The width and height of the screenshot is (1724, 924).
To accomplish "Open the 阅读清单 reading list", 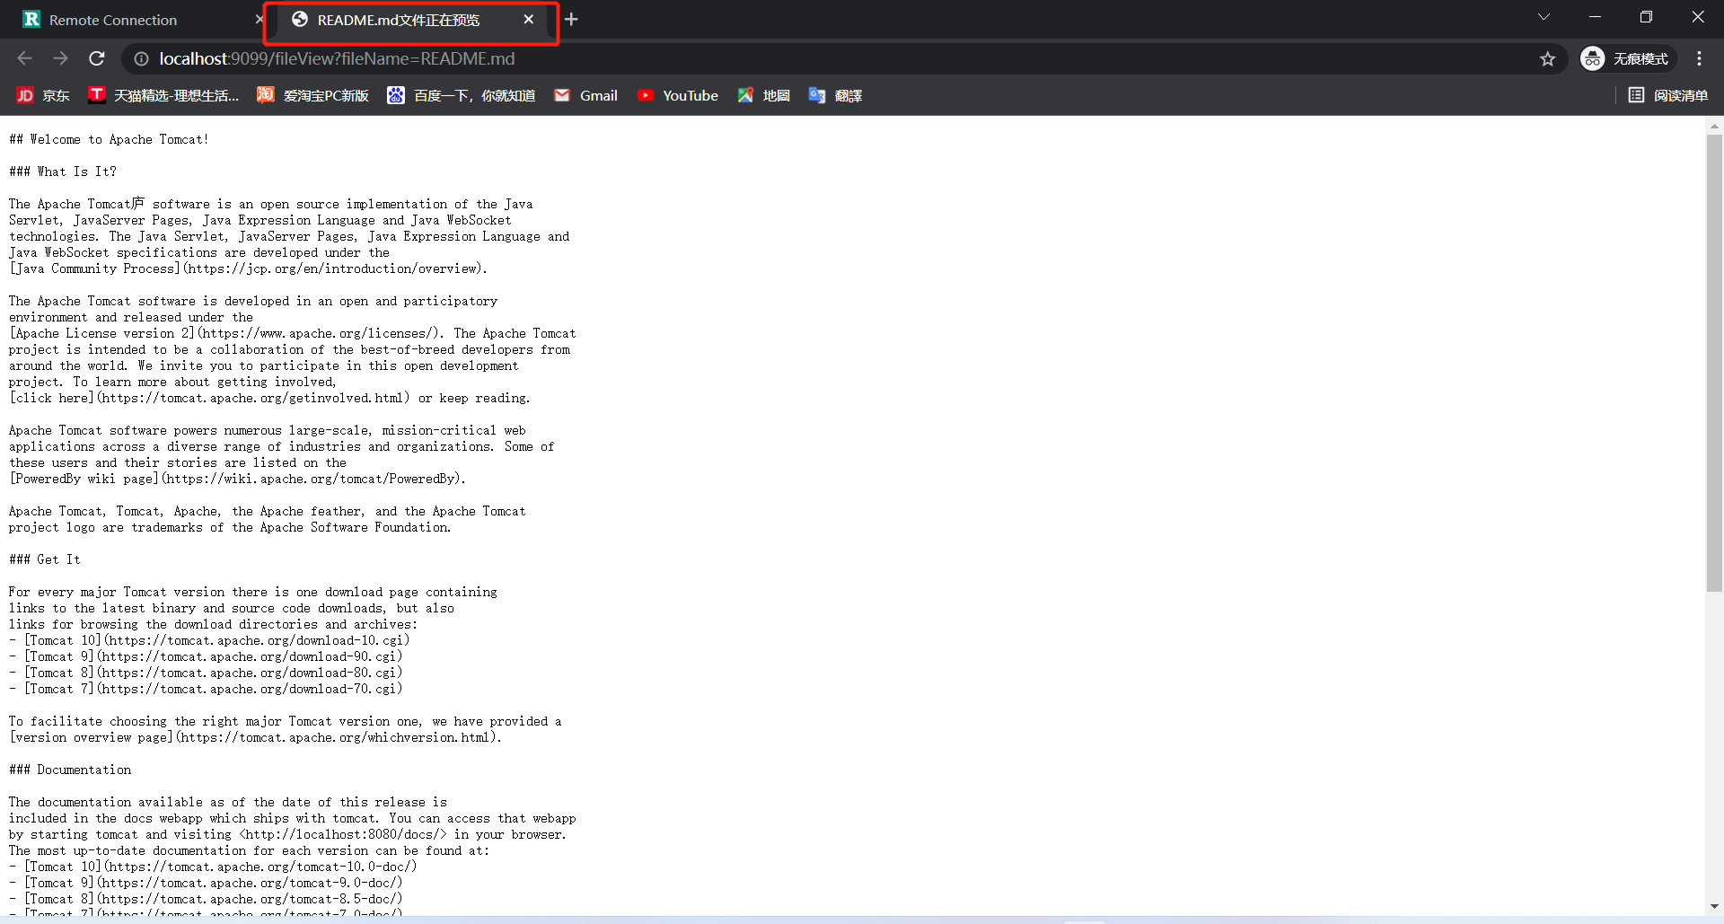I will (x=1668, y=96).
